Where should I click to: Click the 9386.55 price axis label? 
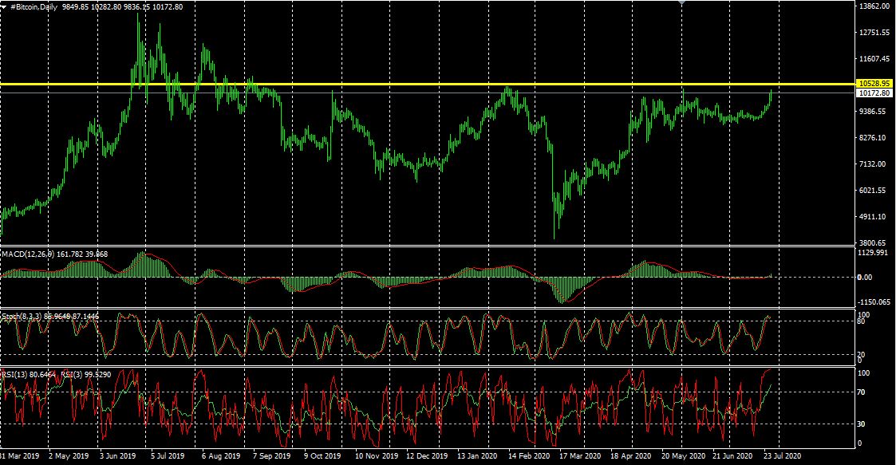click(x=873, y=112)
